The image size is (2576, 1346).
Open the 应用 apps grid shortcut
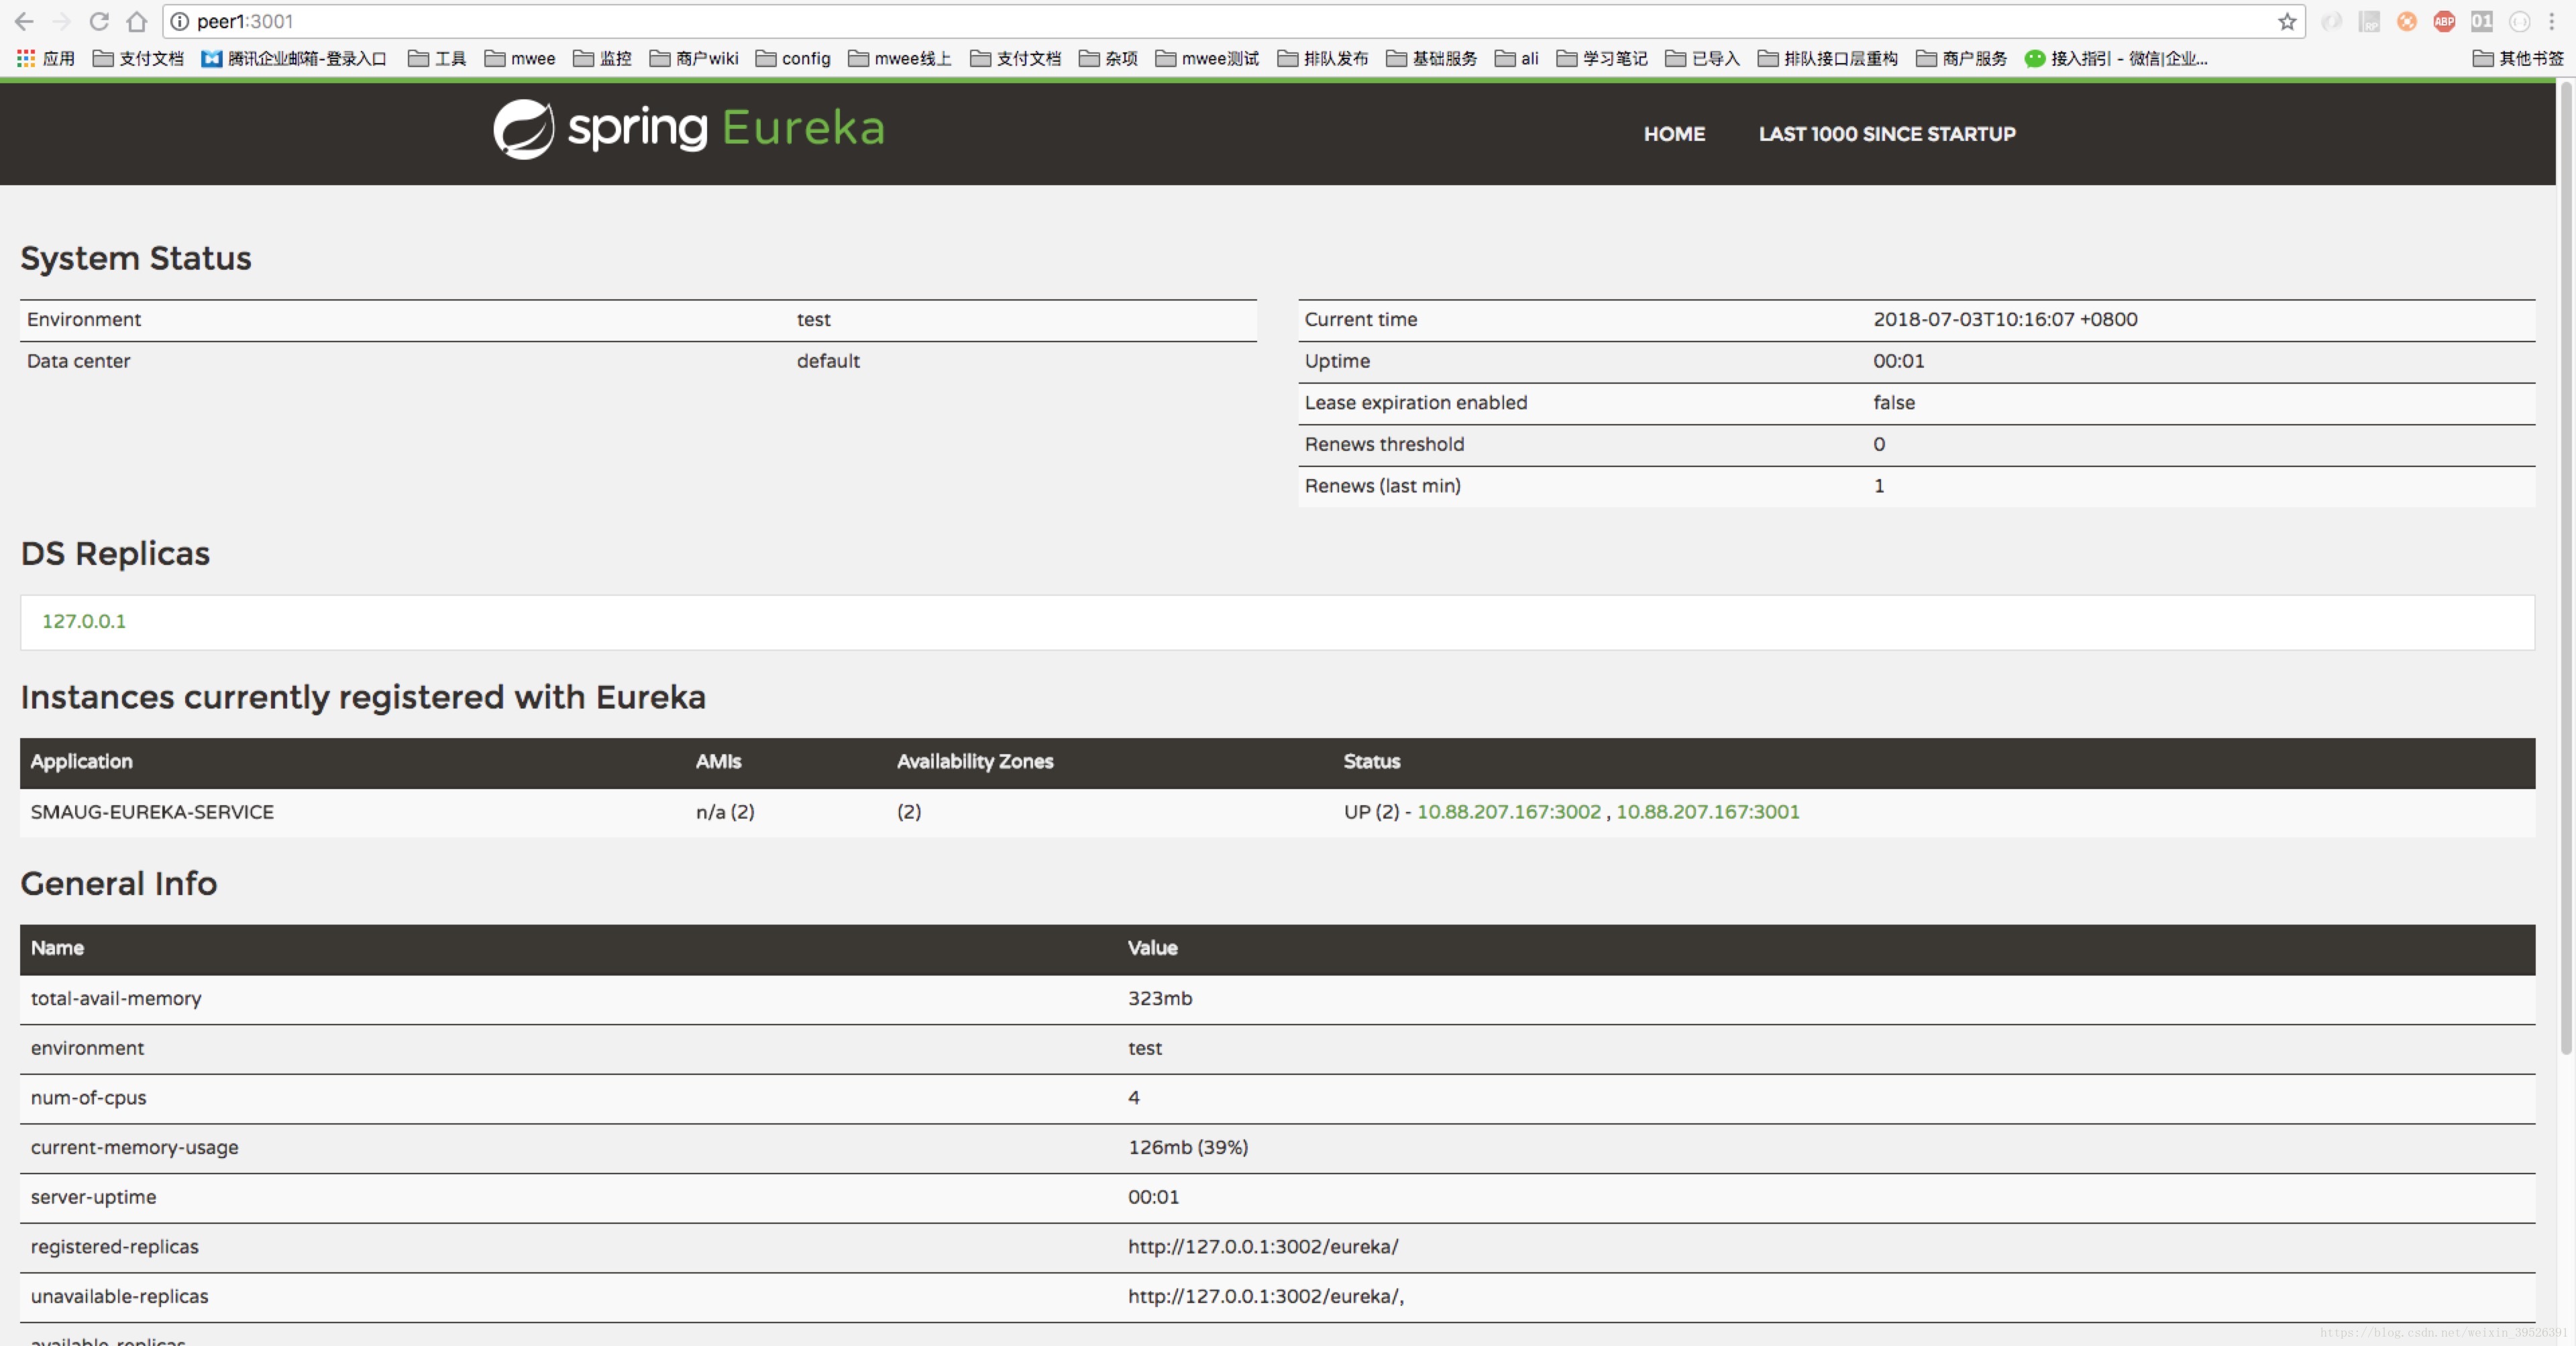(46, 58)
